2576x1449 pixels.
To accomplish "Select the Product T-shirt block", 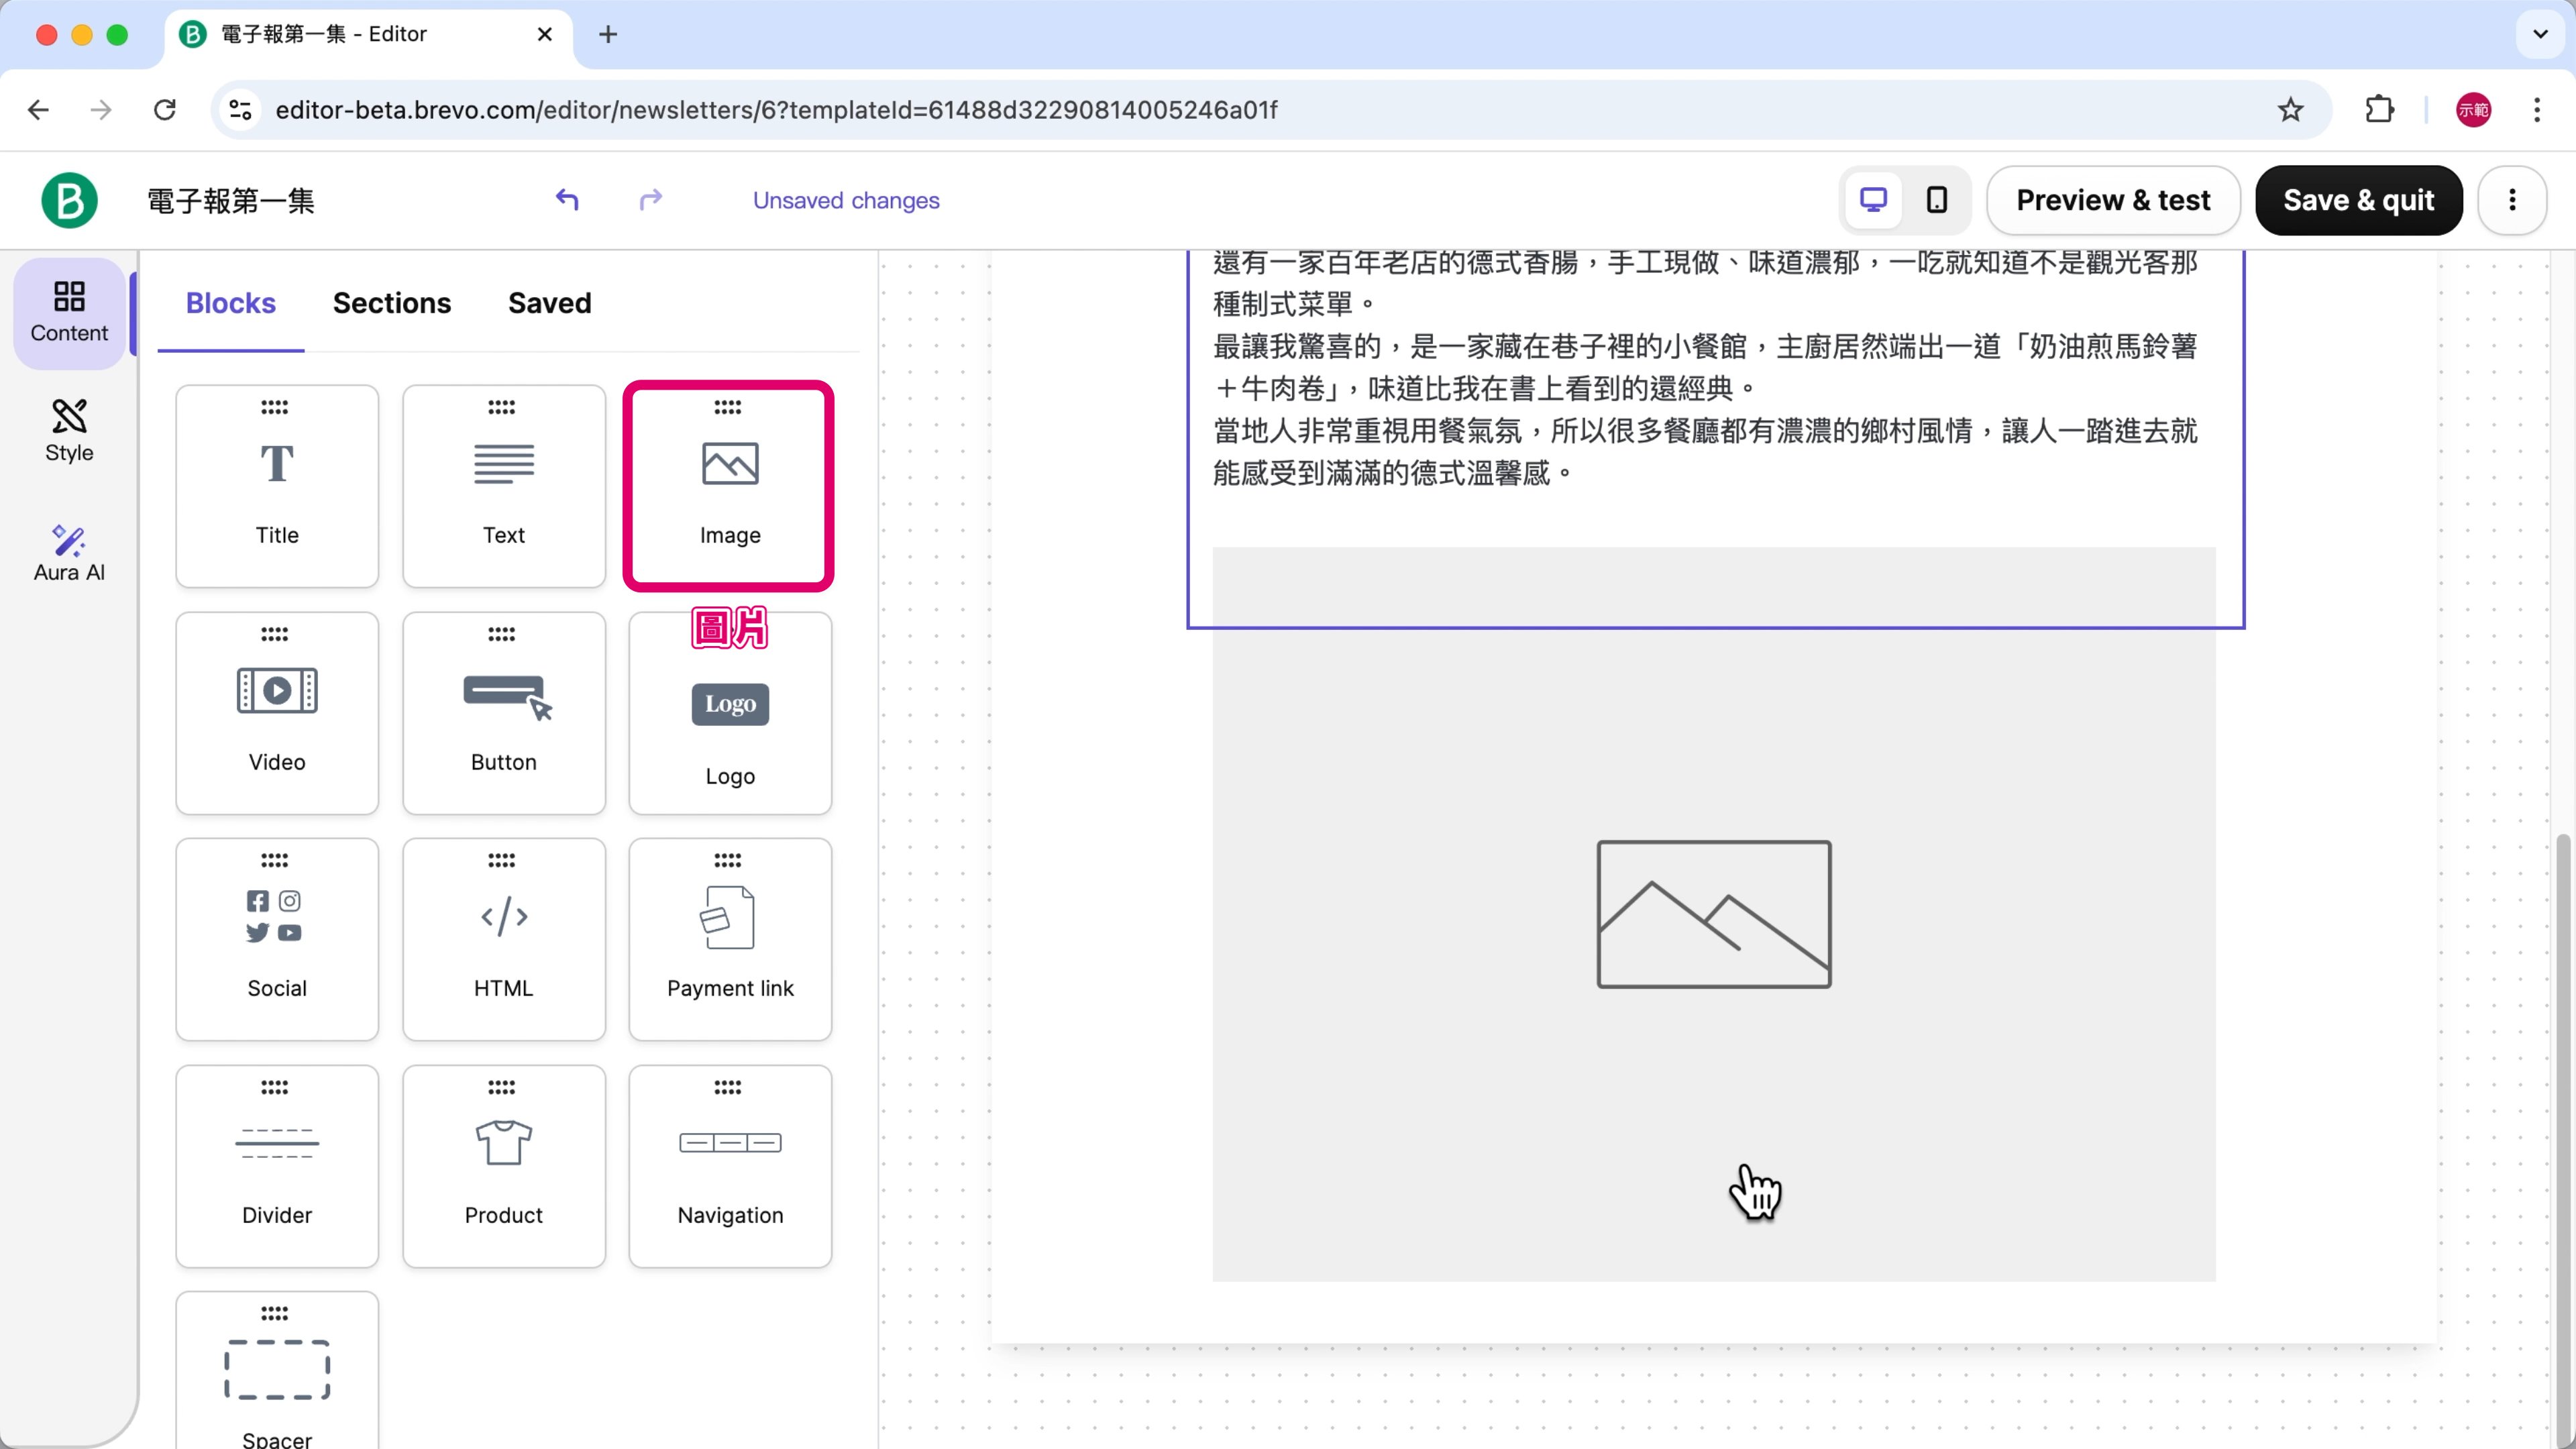I will click(503, 1165).
